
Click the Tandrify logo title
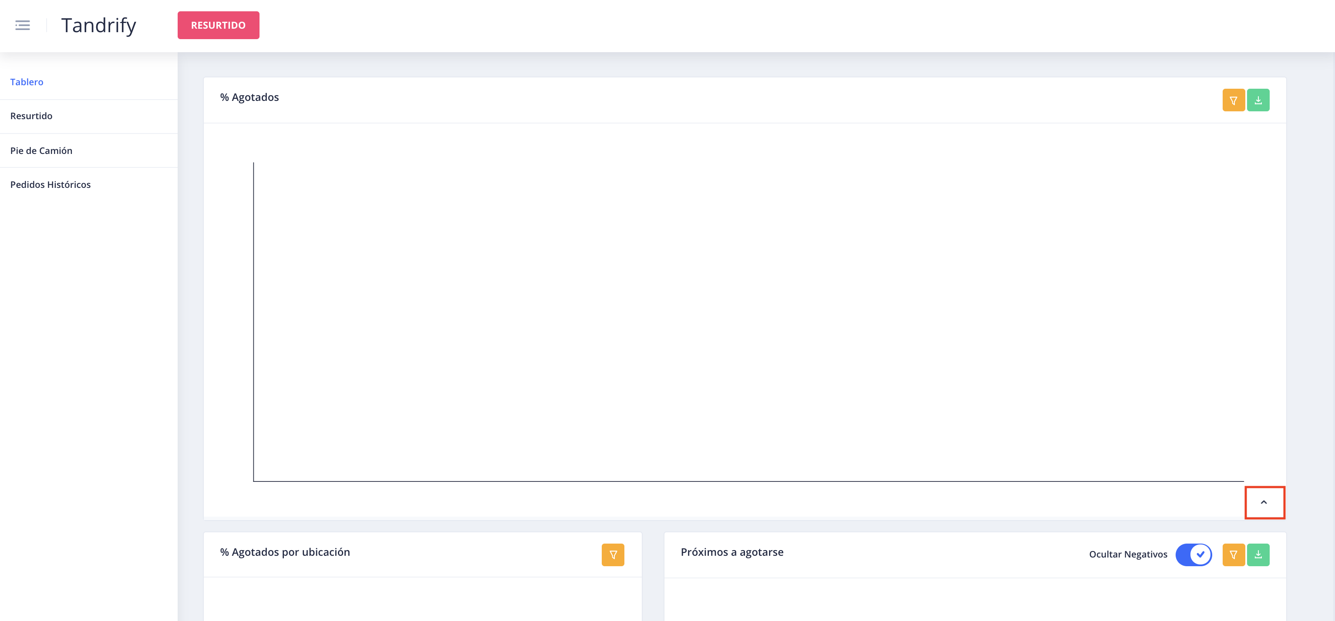98,25
